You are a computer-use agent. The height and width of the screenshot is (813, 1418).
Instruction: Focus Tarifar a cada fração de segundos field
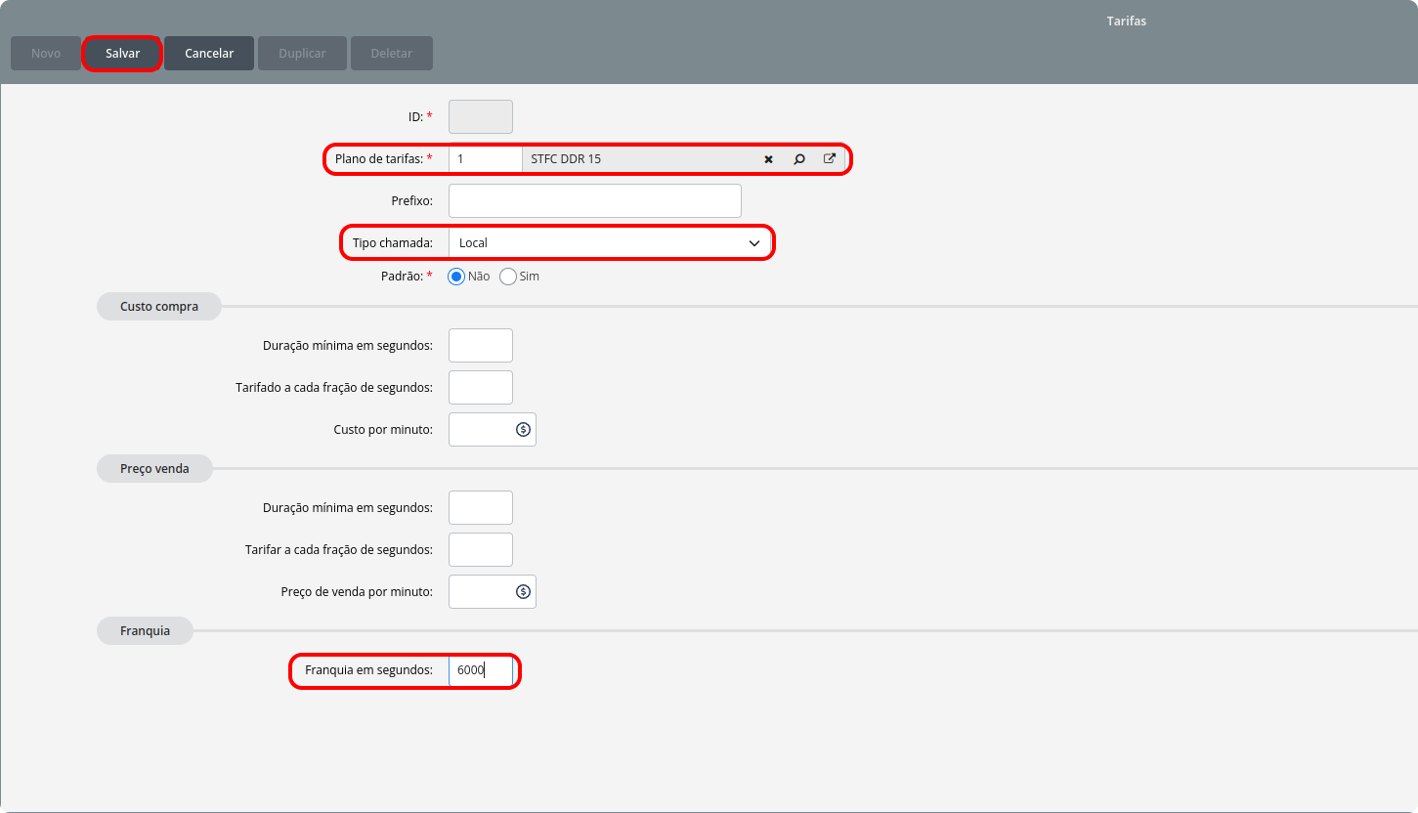481,549
